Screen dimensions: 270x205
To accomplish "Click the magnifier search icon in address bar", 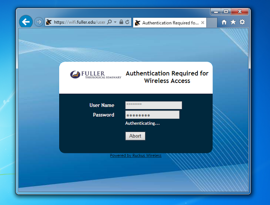I will pyautogui.click(x=109, y=22).
